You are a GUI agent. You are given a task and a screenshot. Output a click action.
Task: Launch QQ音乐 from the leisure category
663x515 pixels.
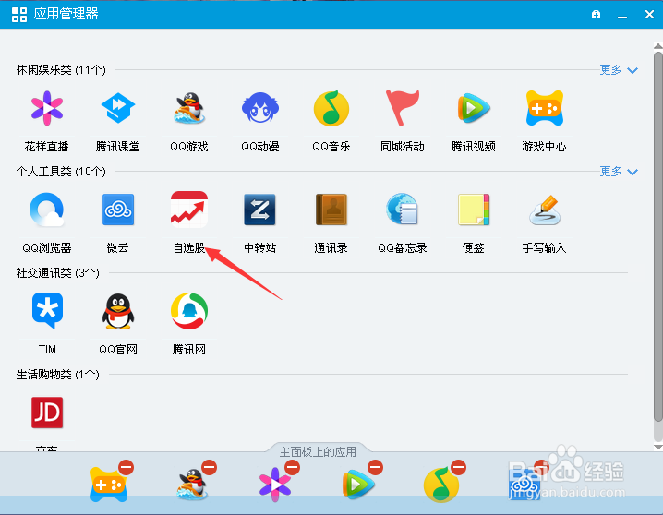pyautogui.click(x=331, y=108)
